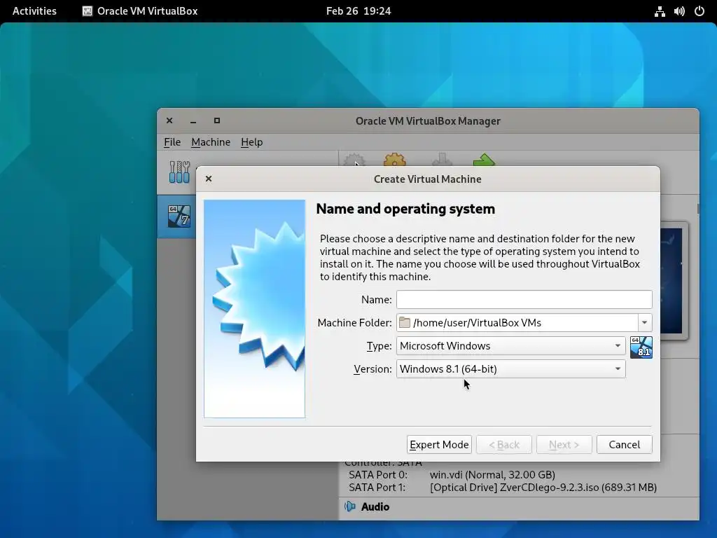Expand the Machine Folder dropdown arrow
Viewport: 717px width, 538px height.
645,322
